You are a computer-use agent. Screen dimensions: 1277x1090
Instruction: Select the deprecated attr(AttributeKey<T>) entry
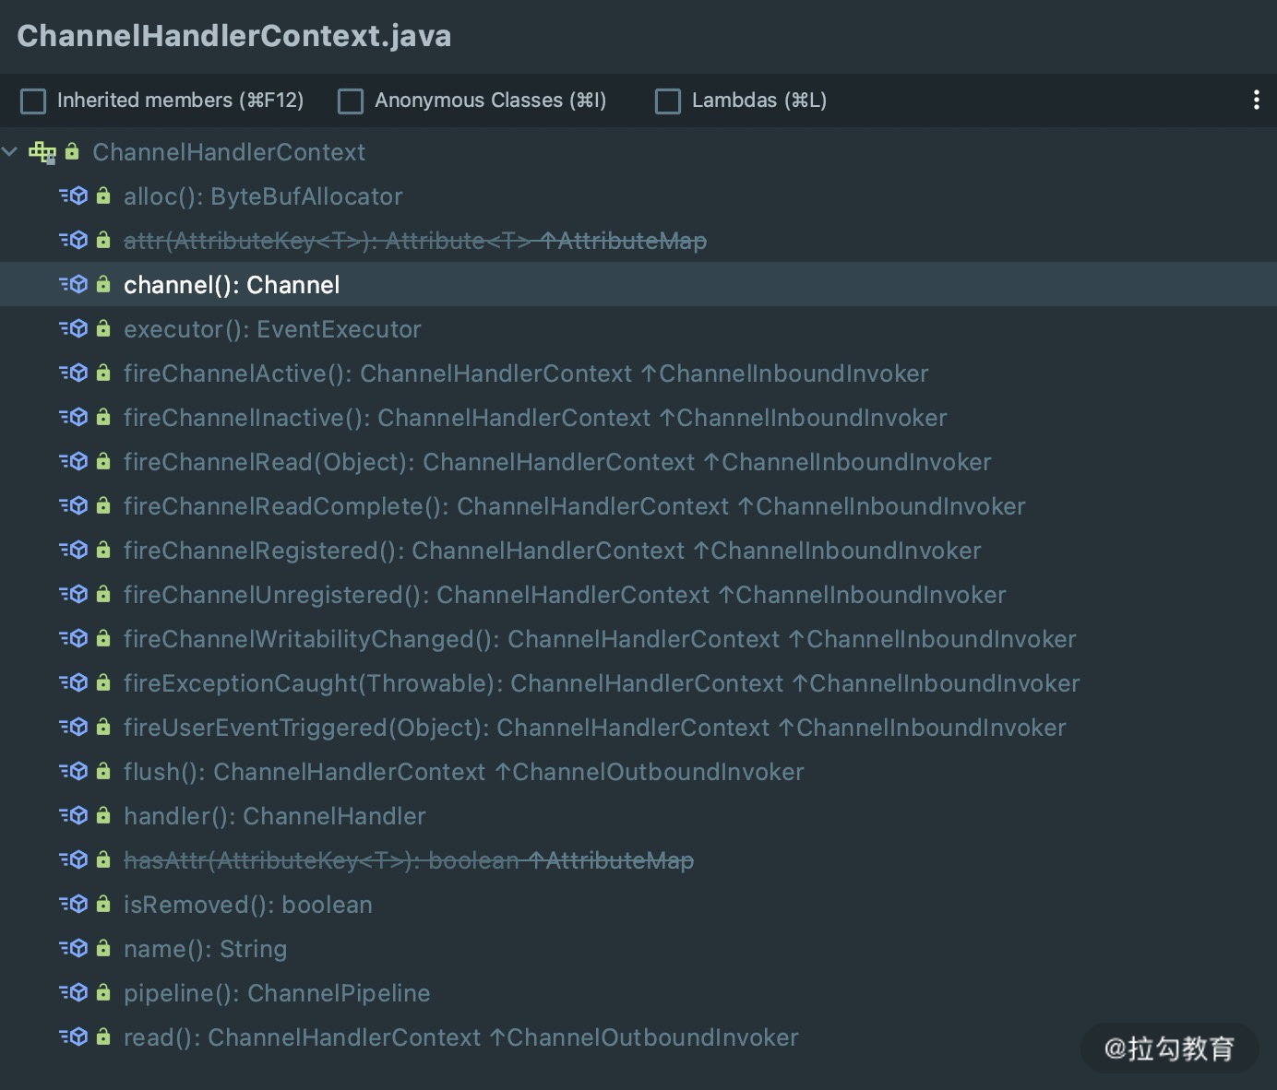click(415, 241)
